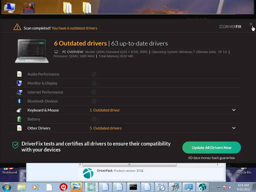Close the DriverFix scan results panel
256x192 pixels.
[251, 24]
